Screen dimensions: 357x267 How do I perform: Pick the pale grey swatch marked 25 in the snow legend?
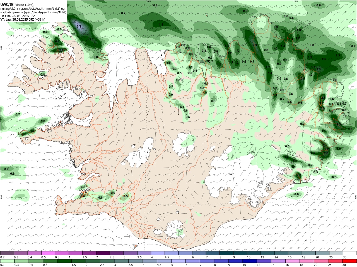click(336, 253)
